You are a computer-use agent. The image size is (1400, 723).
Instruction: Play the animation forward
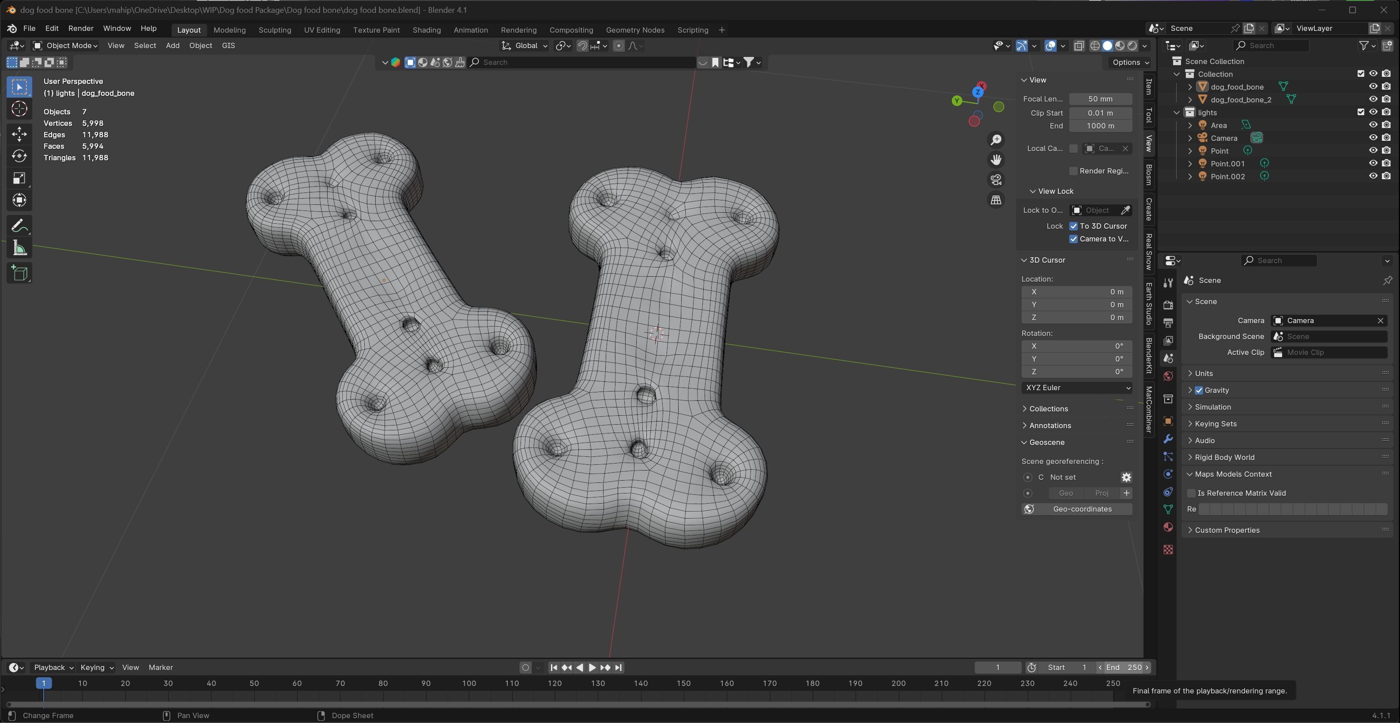[592, 667]
